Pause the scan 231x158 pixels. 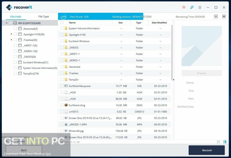pos(216,16)
